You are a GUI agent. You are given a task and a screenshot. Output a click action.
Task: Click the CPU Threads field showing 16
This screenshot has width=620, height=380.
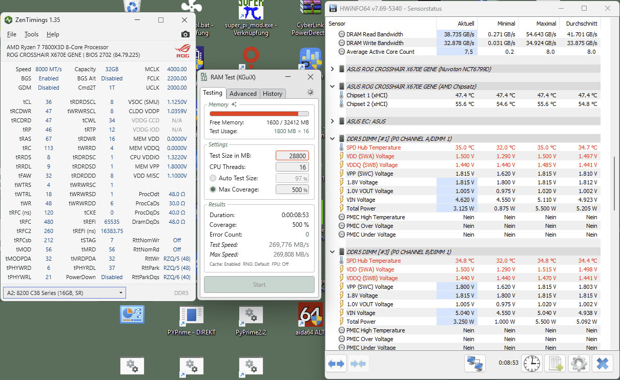coord(292,167)
